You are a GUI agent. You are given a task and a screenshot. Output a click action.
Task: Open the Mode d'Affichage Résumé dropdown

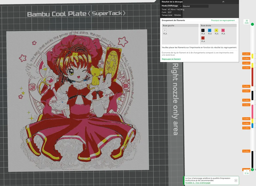pos(194,6)
